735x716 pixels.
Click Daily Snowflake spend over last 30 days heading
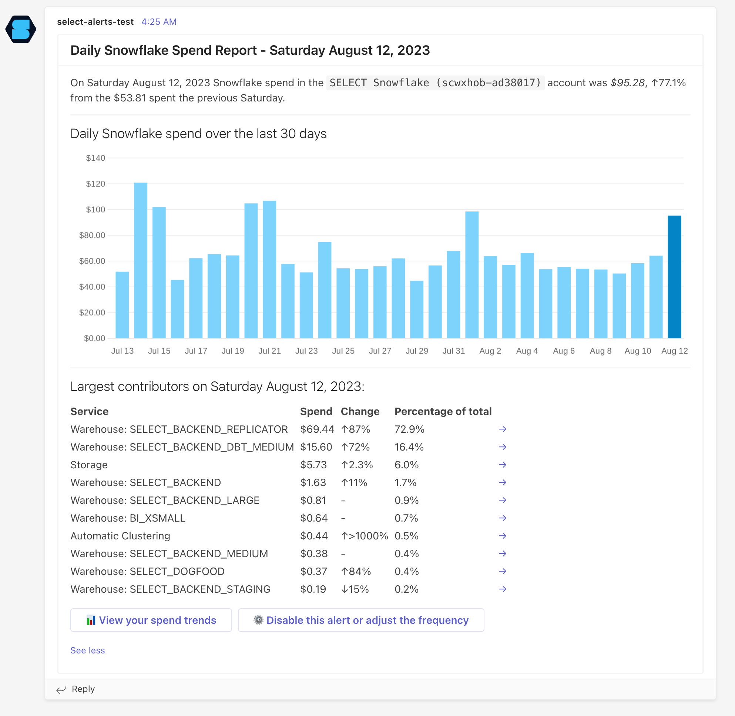[x=198, y=134]
